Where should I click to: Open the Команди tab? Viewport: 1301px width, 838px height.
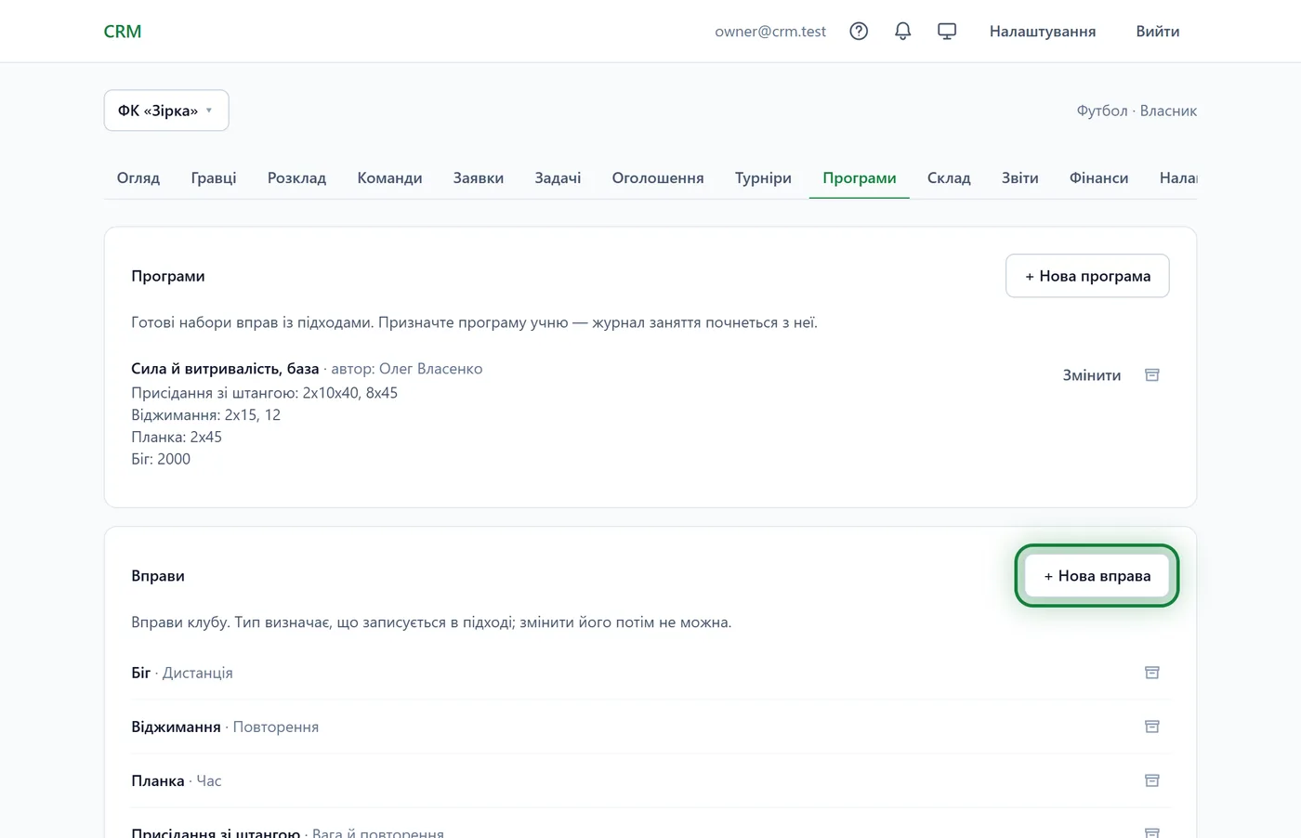pyautogui.click(x=389, y=177)
